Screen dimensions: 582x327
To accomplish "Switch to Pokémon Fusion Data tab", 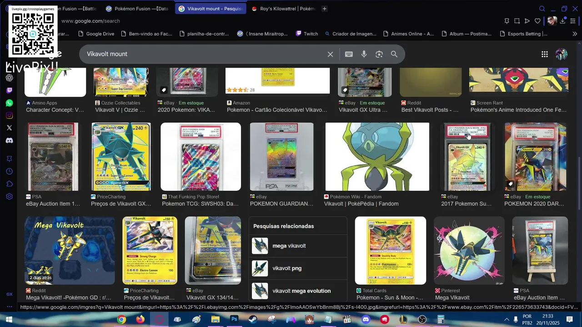I will tap(137, 9).
